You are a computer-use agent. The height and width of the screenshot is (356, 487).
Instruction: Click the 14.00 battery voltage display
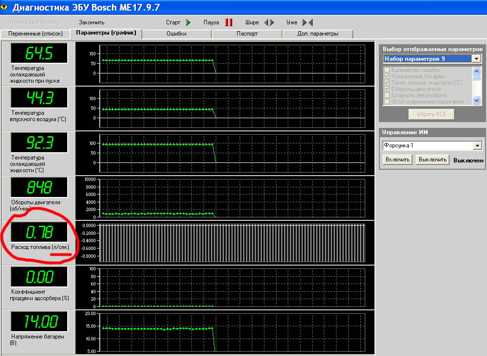[x=39, y=321]
